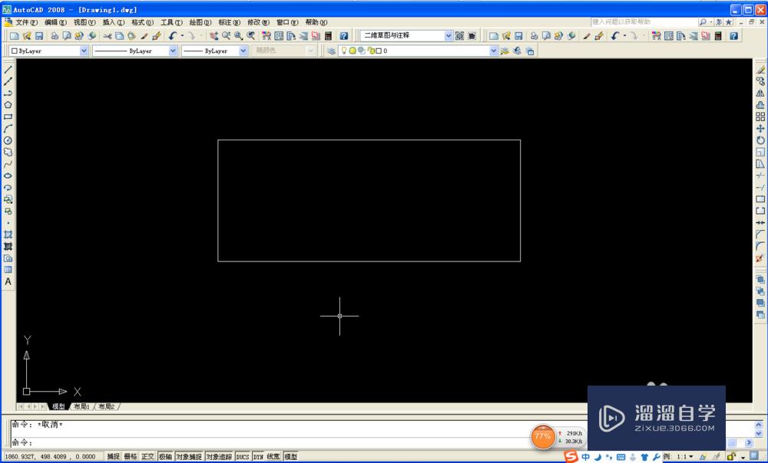768x463 pixels.
Task: Toggle layer 0 lightbulb on/off
Action: [x=344, y=51]
